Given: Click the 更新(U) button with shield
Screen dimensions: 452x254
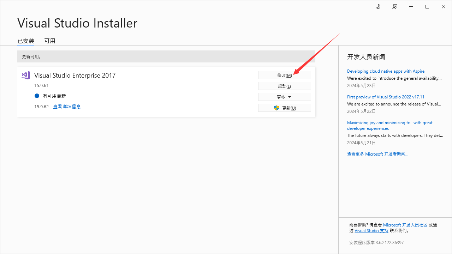Looking at the screenshot, I should point(284,108).
